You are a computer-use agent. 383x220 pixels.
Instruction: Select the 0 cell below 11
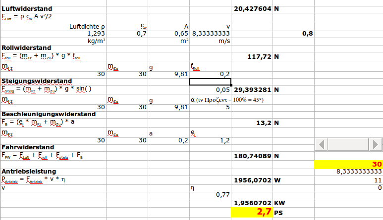click(348, 188)
